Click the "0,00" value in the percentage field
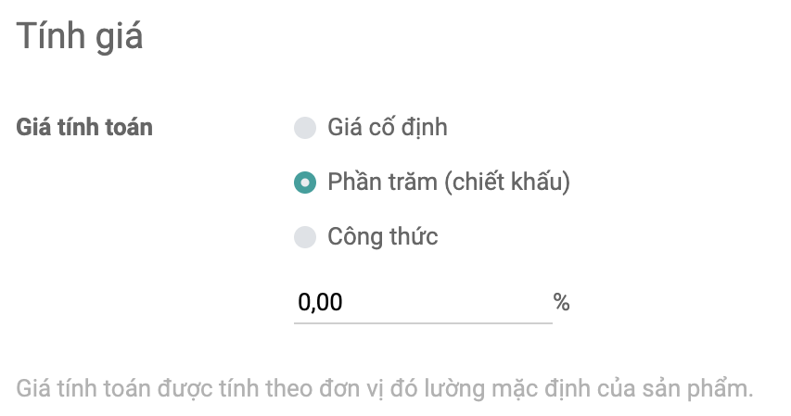The image size is (791, 416). [x=320, y=303]
